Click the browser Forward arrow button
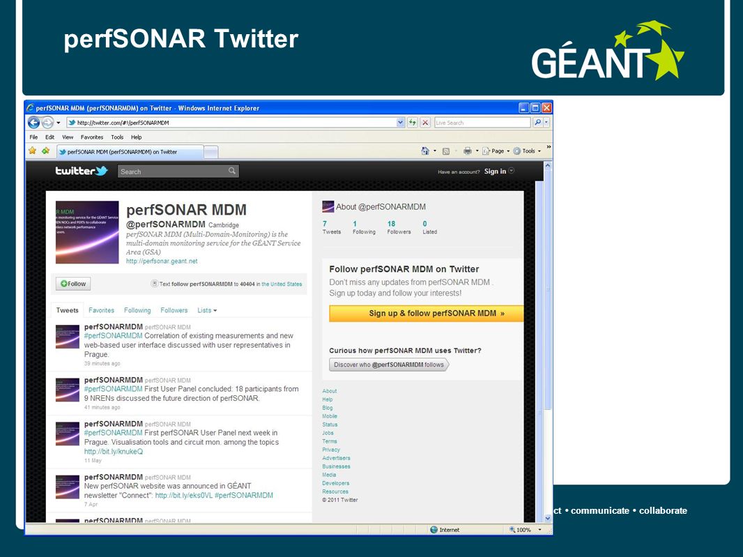Screen dimensions: 743x557 (47, 122)
